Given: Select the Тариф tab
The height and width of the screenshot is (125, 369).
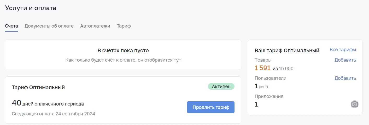Looking at the screenshot, I should (x=124, y=26).
